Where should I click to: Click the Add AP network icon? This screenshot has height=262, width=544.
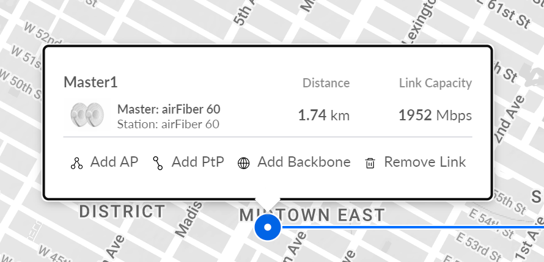[x=76, y=163]
